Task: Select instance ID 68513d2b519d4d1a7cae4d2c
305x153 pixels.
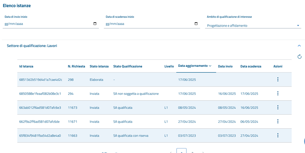Action: (41, 80)
